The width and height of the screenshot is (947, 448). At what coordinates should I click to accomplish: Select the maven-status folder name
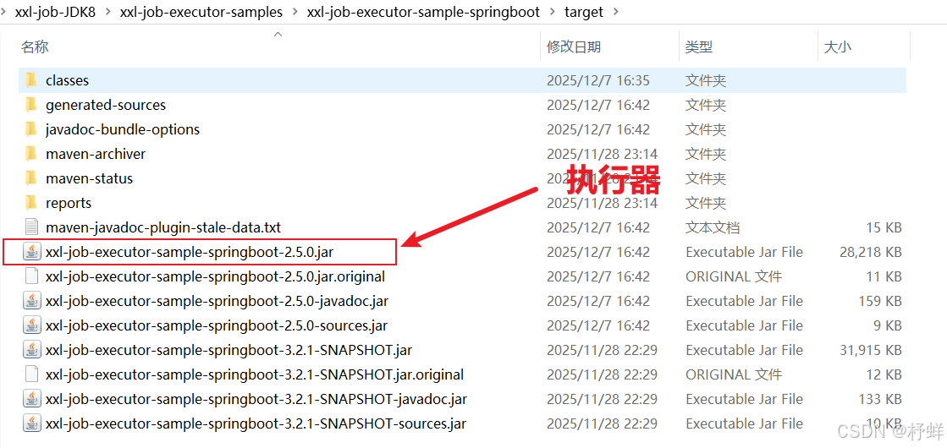pyautogui.click(x=90, y=178)
